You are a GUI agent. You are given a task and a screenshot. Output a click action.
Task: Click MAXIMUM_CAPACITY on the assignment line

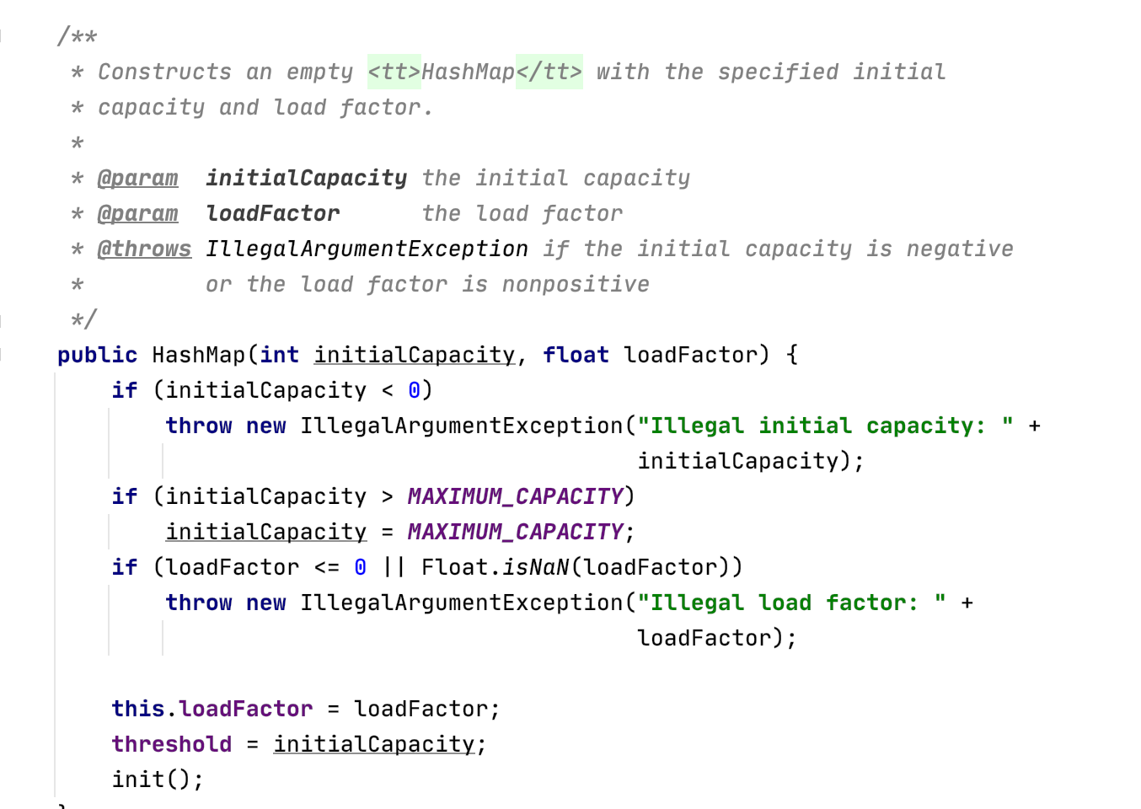515,533
